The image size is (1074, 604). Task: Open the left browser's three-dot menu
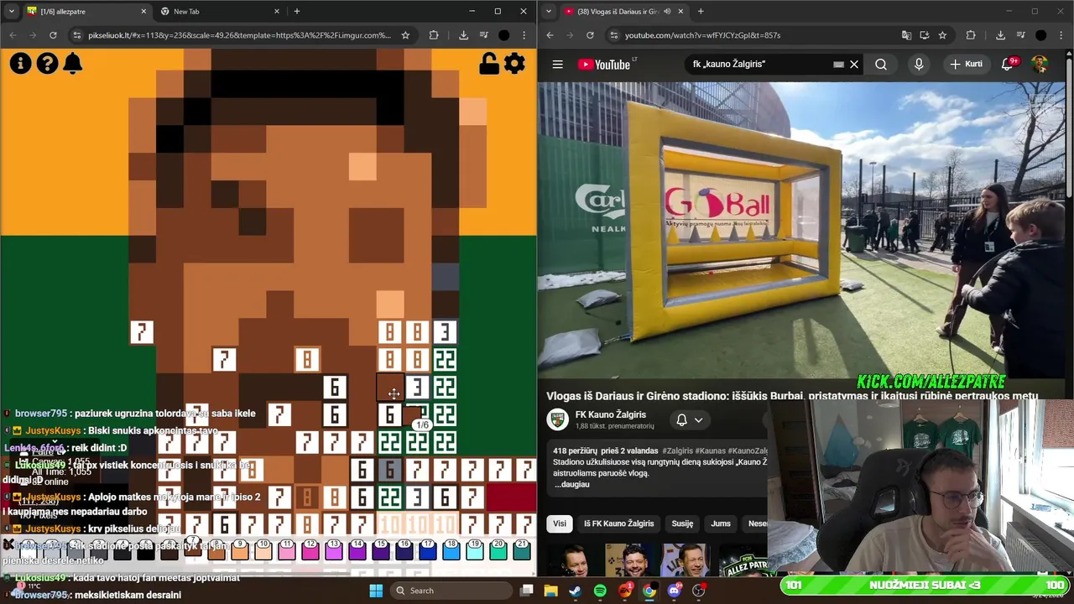524,35
